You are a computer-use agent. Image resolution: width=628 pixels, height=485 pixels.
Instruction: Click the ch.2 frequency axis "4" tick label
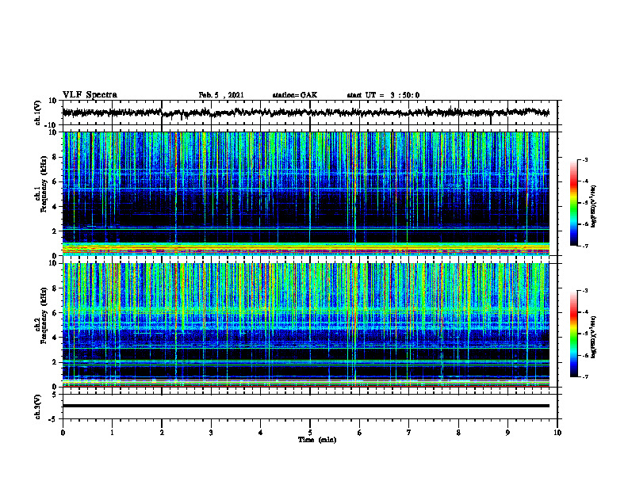(55, 338)
